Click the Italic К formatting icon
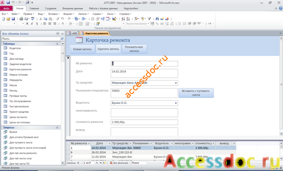 click(32, 24)
